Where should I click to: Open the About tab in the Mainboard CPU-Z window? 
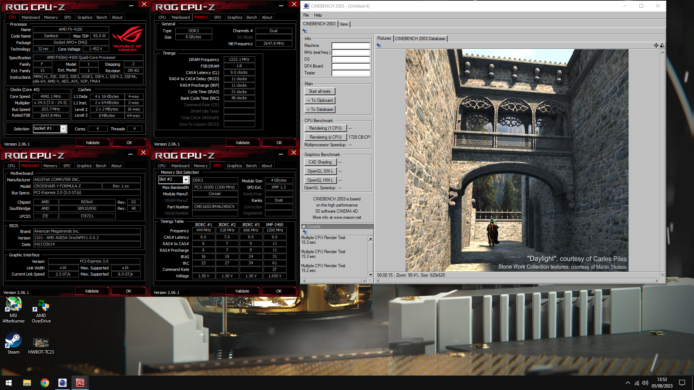click(x=116, y=166)
